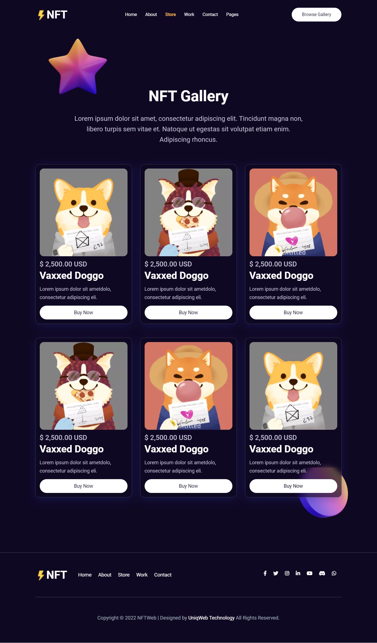Open the Twitter bird icon in the footer

276,573
